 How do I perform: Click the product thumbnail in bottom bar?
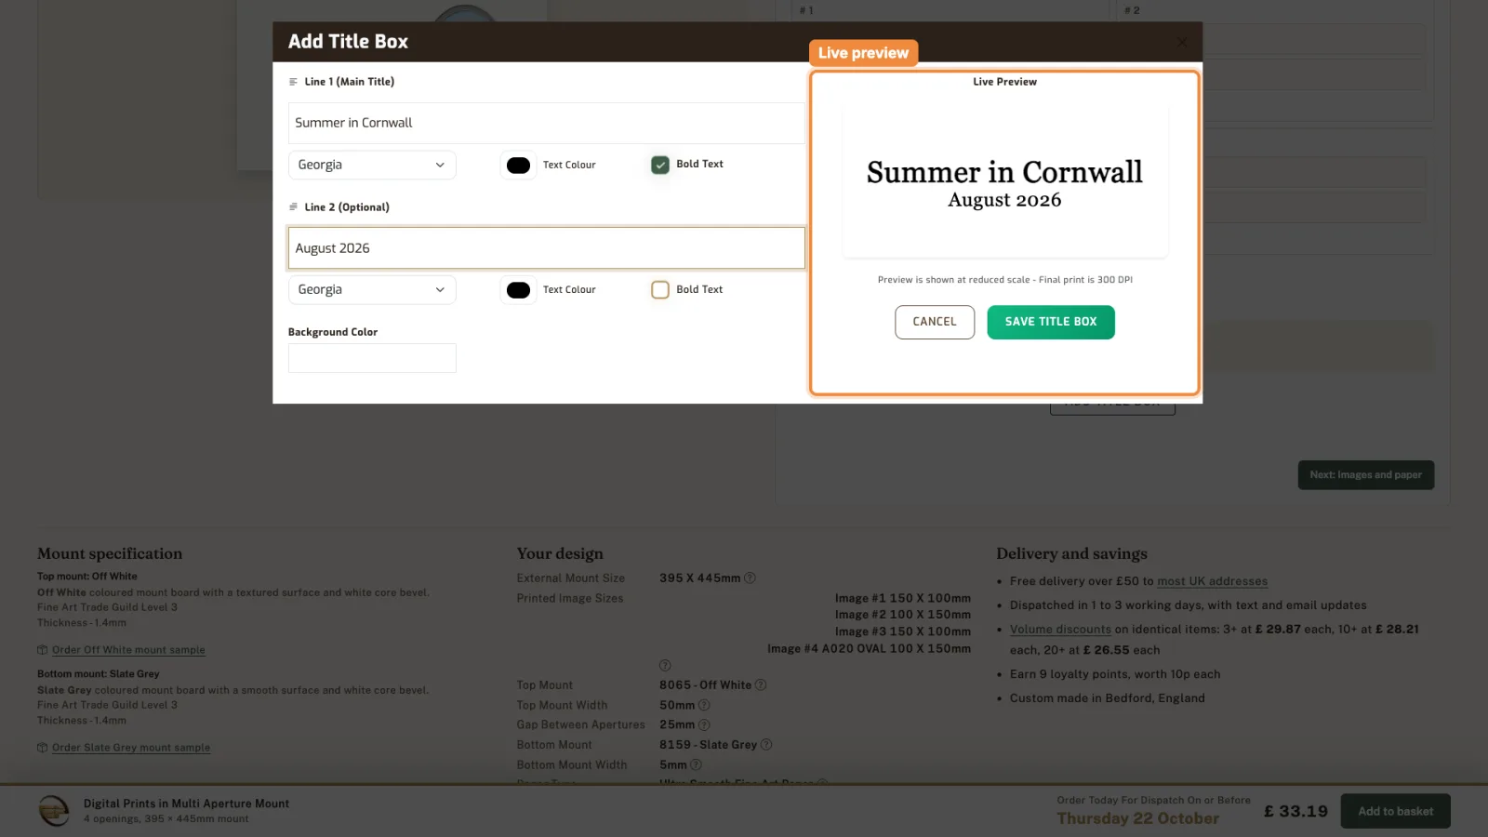tap(54, 811)
